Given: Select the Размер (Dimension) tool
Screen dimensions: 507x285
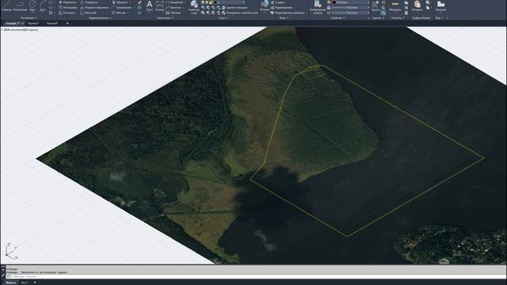Looking at the screenshot, I should tap(160, 6).
